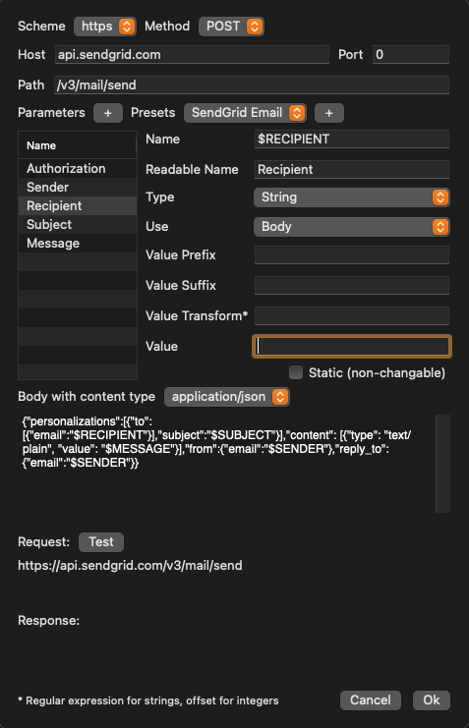Image resolution: width=469 pixels, height=728 pixels.
Task: Enable the Static (non-changable) checkbox
Action: (x=296, y=372)
